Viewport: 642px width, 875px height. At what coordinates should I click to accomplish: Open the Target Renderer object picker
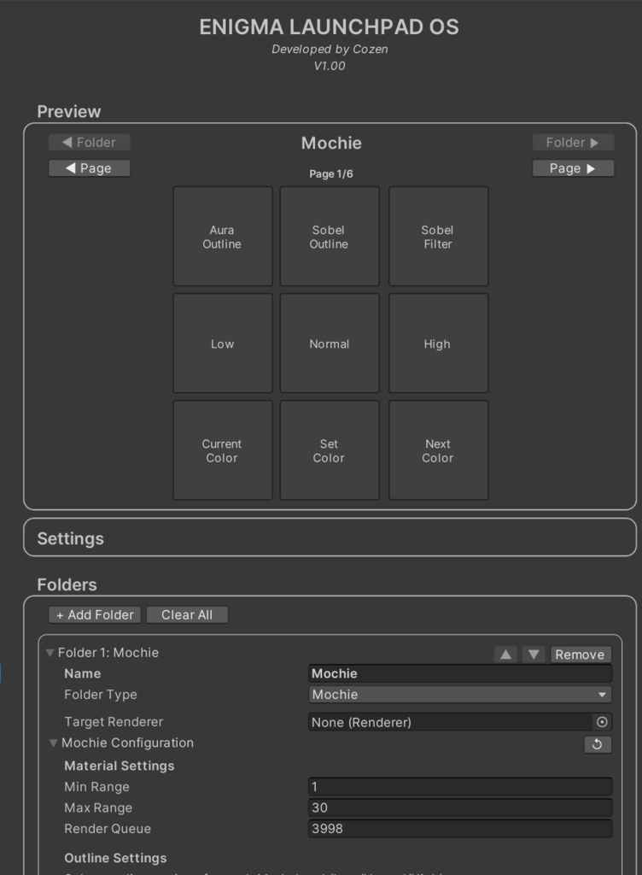(602, 722)
